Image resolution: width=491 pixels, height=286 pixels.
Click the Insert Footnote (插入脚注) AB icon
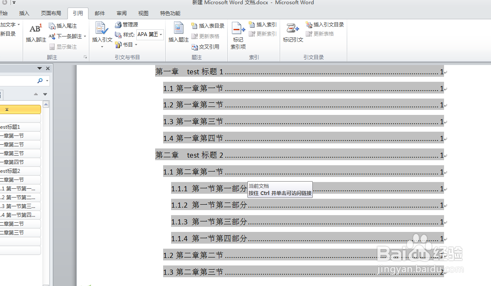(36, 29)
